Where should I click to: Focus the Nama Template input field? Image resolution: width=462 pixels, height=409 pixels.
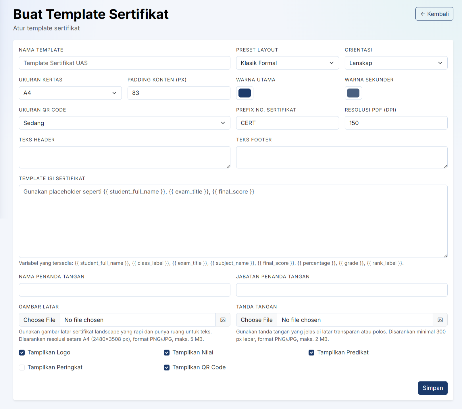[x=124, y=63]
